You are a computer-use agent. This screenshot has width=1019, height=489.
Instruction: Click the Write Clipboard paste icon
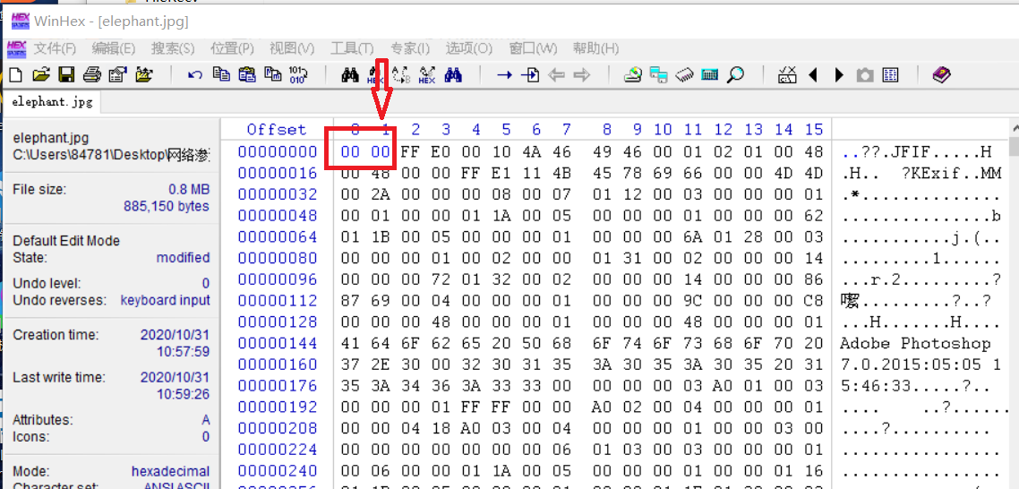tap(247, 74)
